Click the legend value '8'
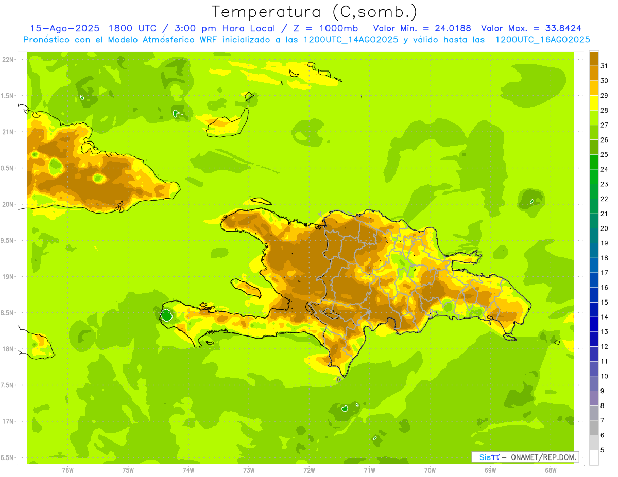This screenshot has height=477, width=618. click(603, 405)
